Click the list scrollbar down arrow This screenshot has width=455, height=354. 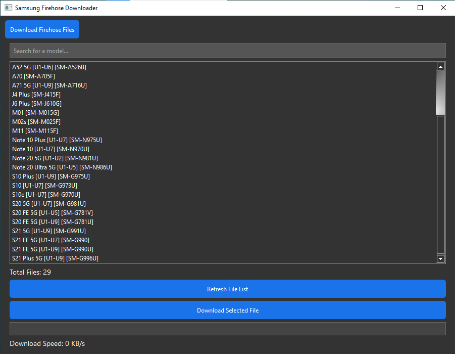(x=440, y=258)
